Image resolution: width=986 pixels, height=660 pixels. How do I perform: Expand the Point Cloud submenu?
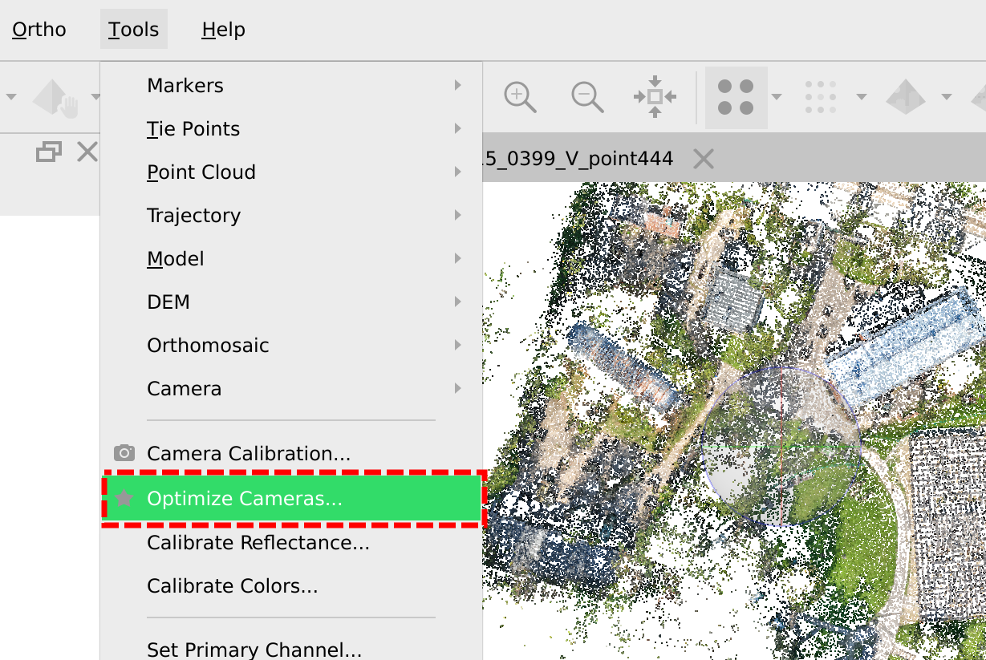click(x=292, y=172)
